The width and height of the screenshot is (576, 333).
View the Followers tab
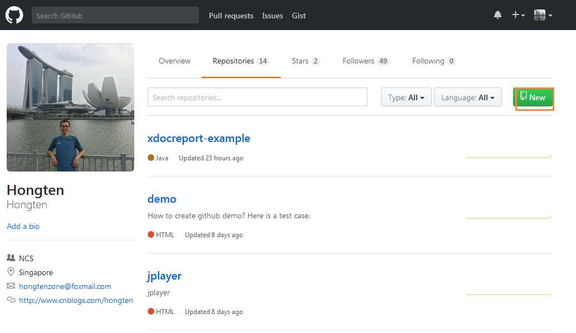pos(365,61)
